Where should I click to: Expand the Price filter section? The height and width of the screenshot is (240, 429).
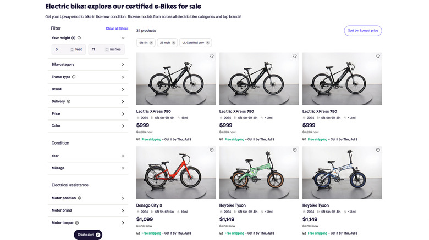click(123, 114)
